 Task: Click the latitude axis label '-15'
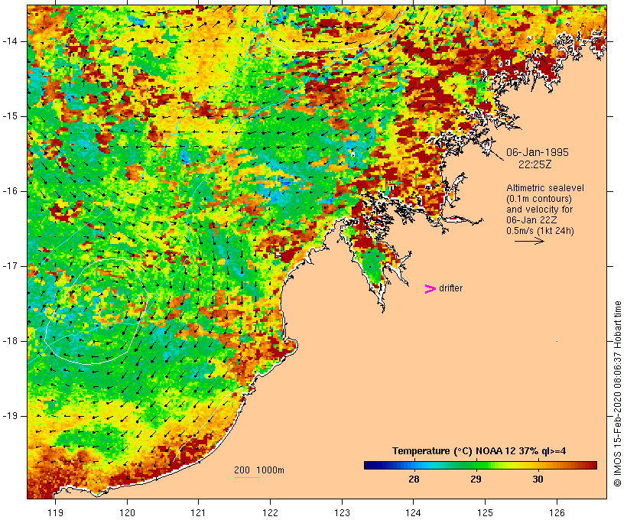coord(10,116)
